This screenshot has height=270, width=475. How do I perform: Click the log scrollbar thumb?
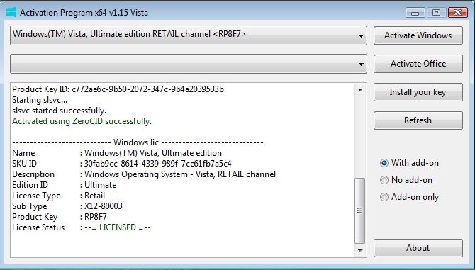point(360,210)
